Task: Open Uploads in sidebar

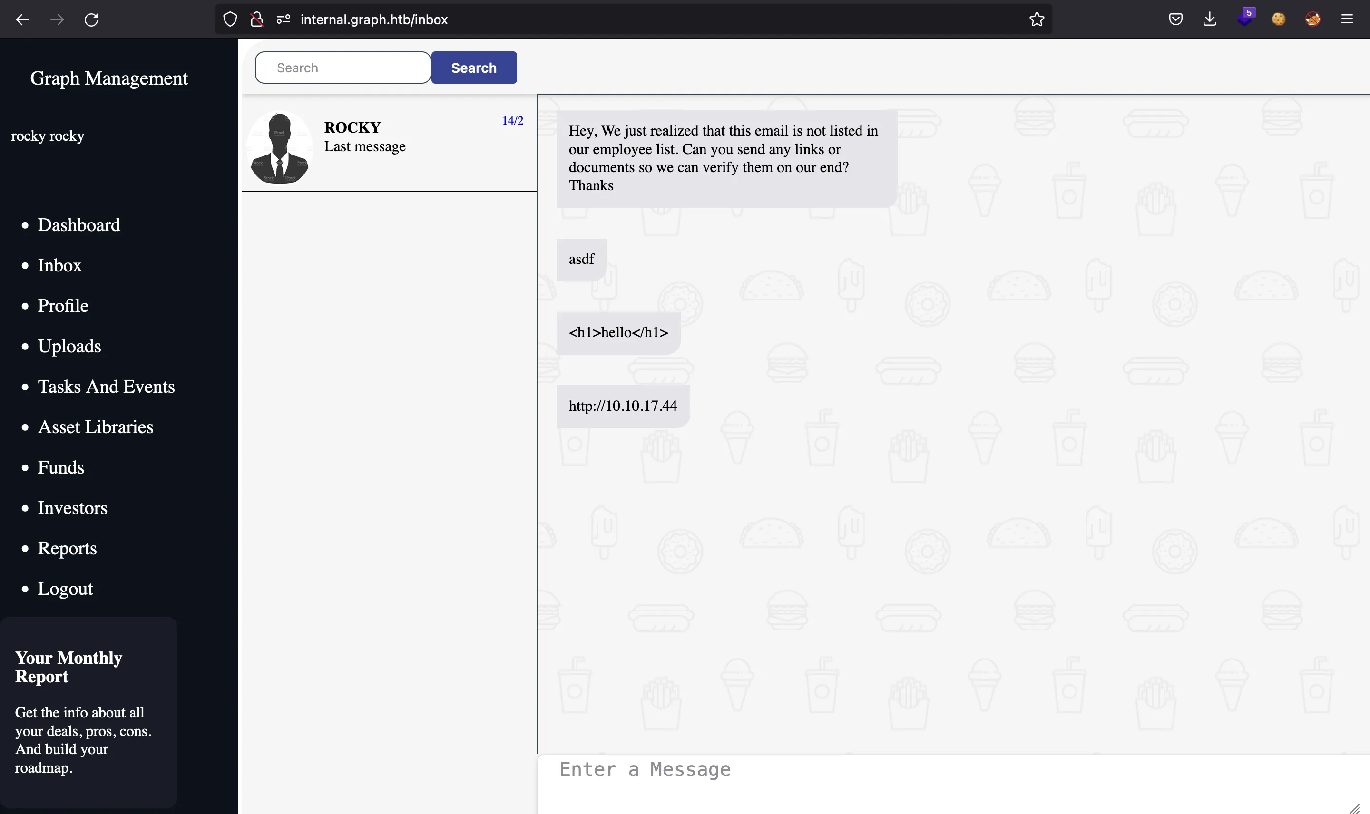Action: point(69,346)
